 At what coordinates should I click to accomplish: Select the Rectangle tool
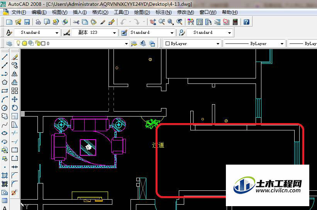click(5, 91)
